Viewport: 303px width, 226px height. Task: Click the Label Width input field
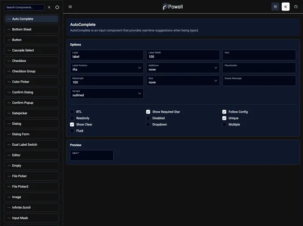[183, 55]
